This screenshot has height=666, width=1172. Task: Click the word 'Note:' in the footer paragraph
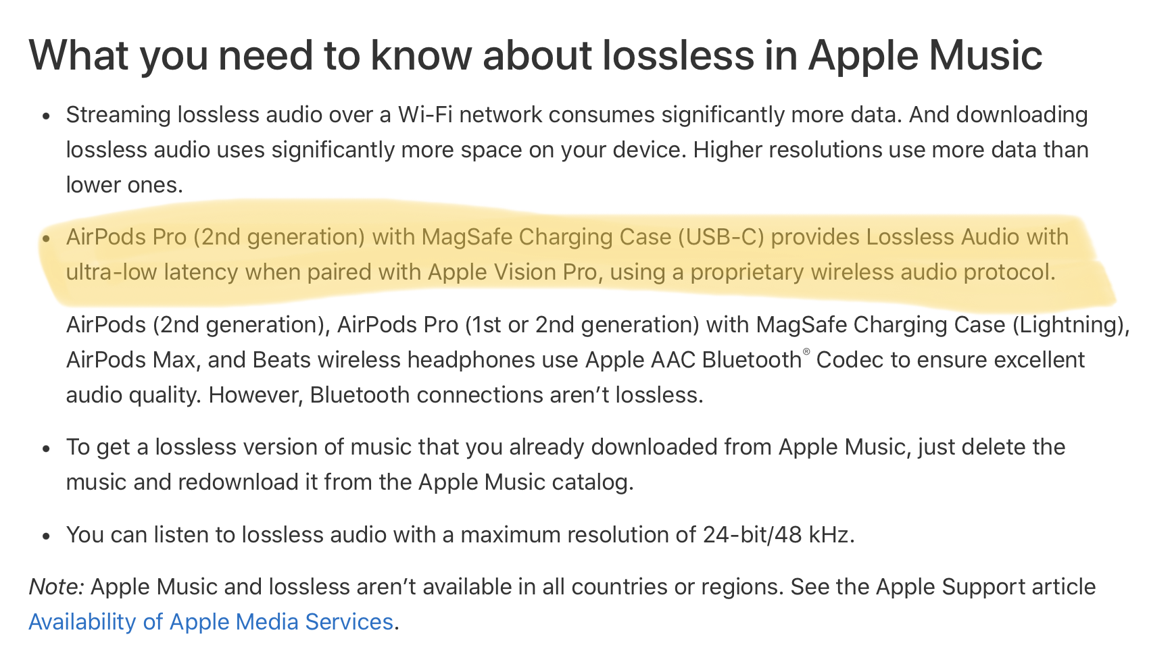(56, 586)
